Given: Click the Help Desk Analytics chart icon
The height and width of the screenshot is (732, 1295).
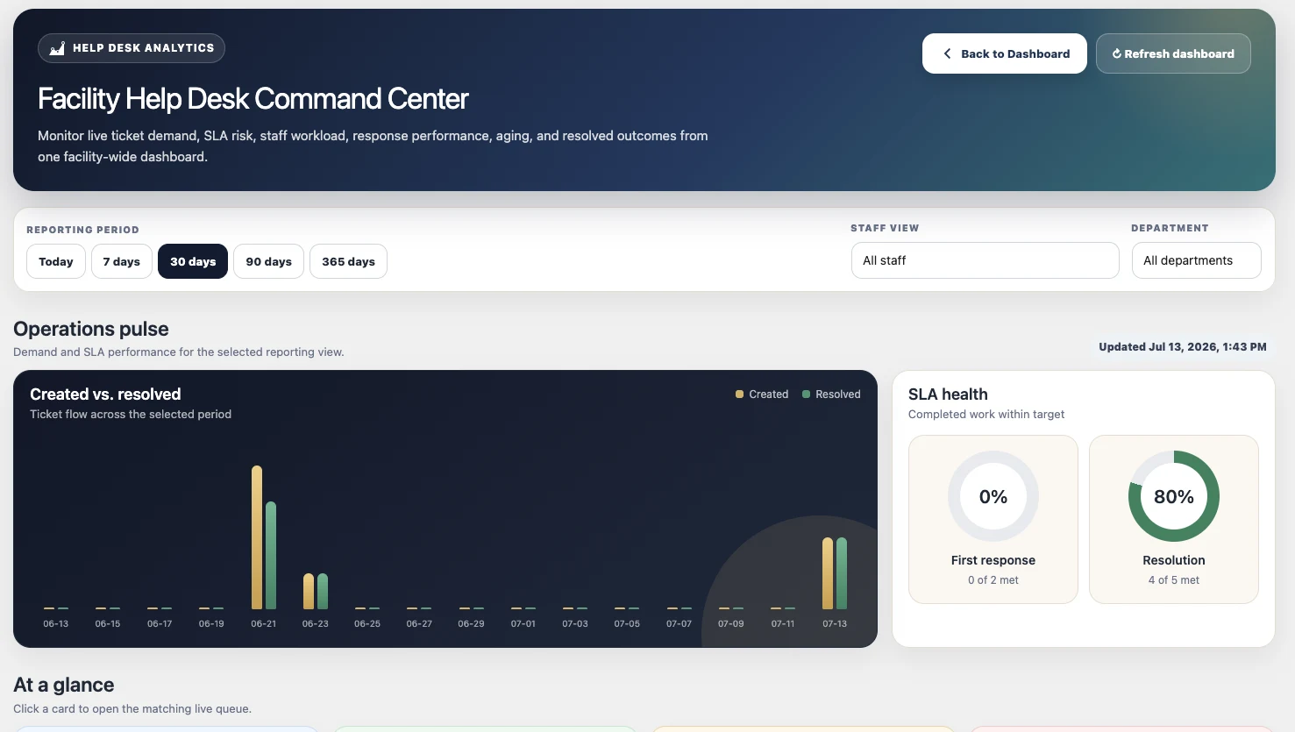Looking at the screenshot, I should 57,48.
